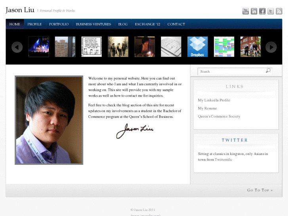Open the Portfolio menu item
The width and height of the screenshot is (288, 216).
tap(59, 24)
